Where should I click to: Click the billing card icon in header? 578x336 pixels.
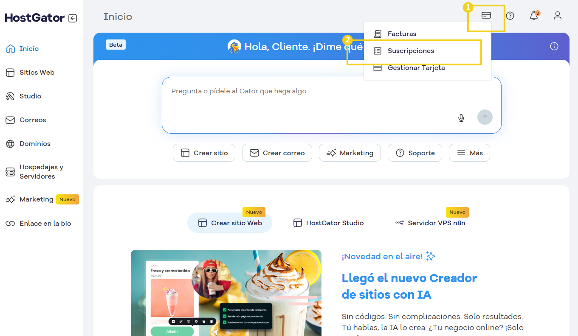click(x=486, y=16)
